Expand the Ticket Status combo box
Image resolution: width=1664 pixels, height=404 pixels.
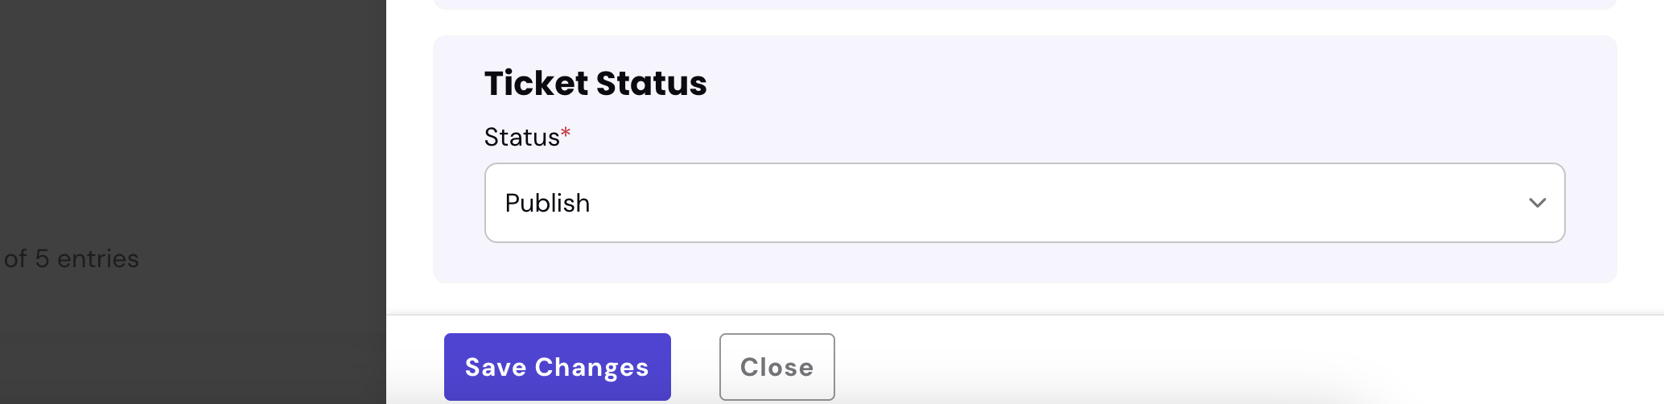click(1024, 203)
